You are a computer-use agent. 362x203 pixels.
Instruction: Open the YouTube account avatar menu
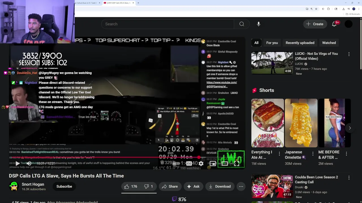[x=348, y=24]
